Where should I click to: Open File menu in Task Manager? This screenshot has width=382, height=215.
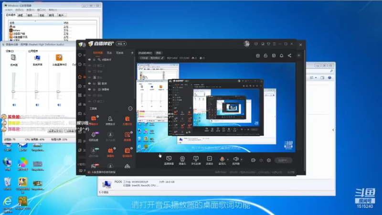[x=9, y=10]
